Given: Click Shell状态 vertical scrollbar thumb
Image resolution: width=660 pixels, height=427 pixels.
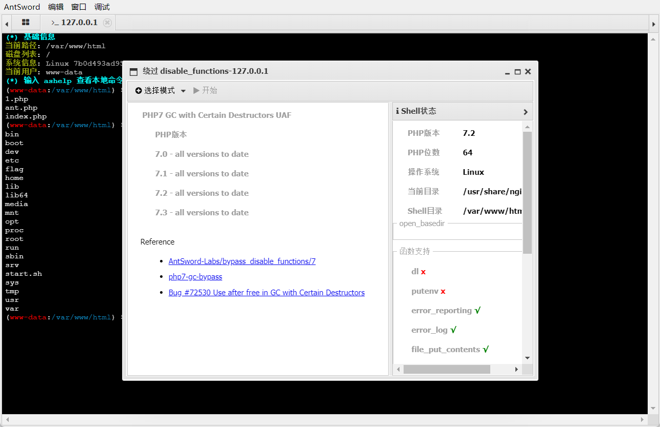Looking at the screenshot, I should (x=527, y=192).
